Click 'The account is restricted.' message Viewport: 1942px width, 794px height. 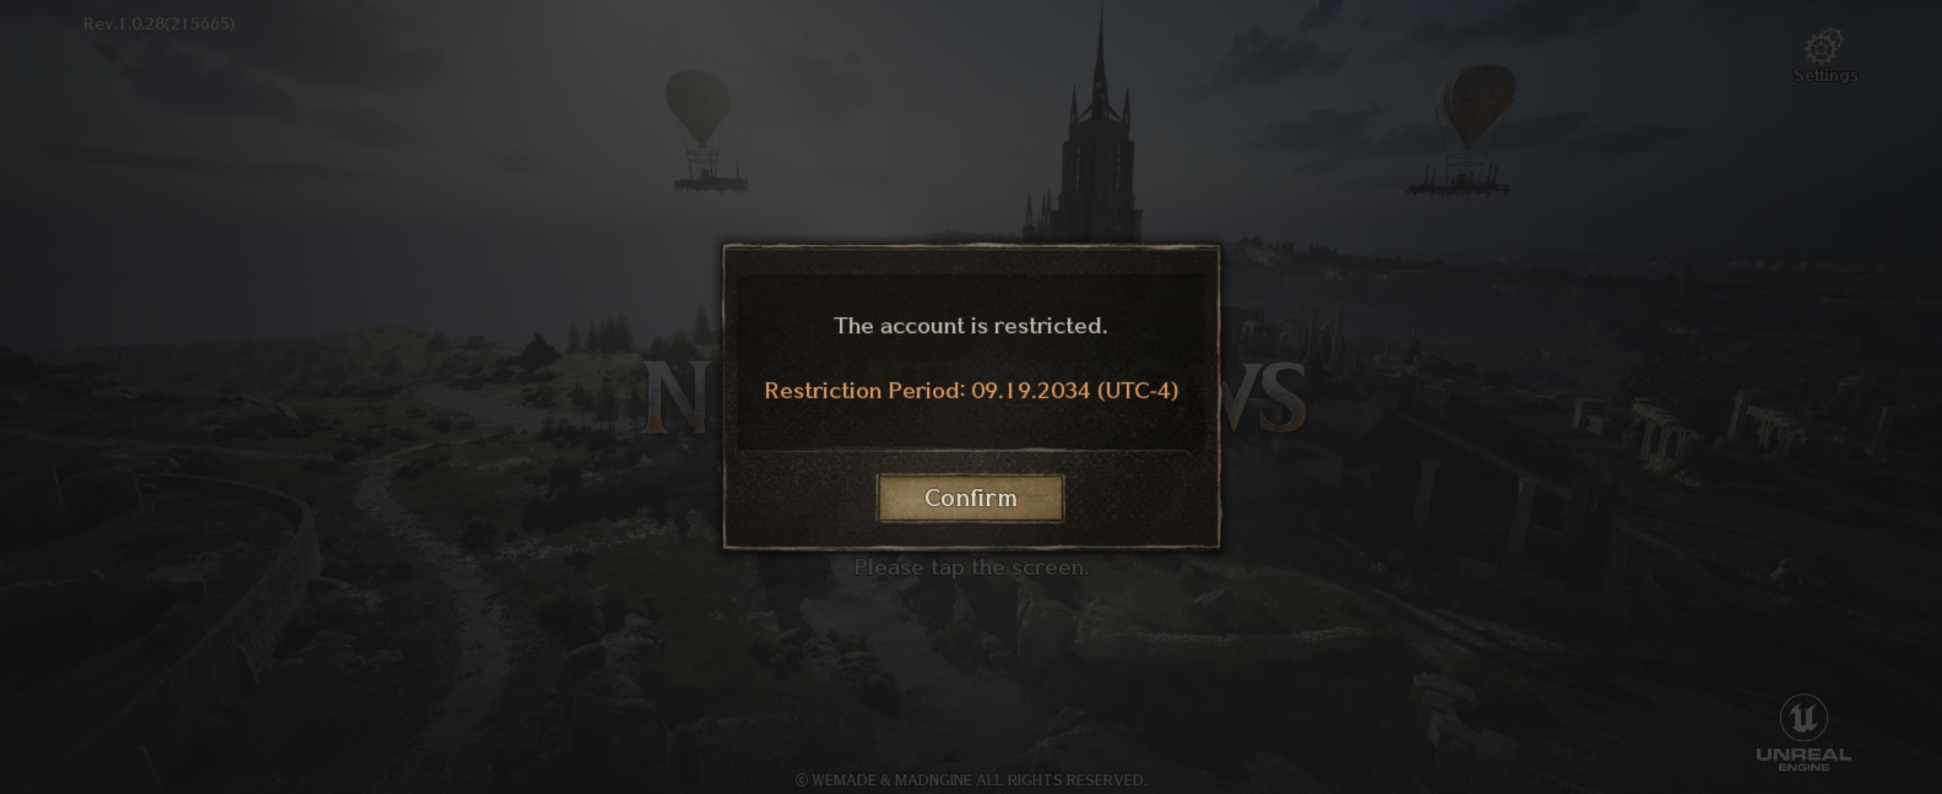(970, 326)
